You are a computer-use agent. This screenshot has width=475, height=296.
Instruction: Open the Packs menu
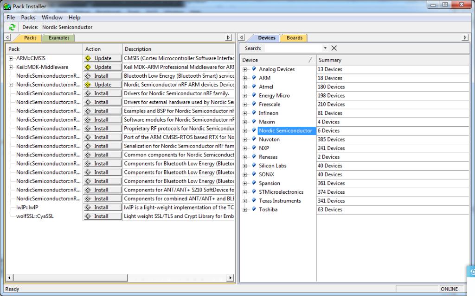[28, 18]
